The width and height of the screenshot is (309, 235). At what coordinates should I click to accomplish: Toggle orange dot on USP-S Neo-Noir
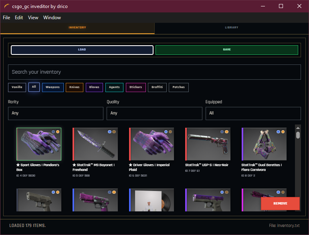coord(226,132)
